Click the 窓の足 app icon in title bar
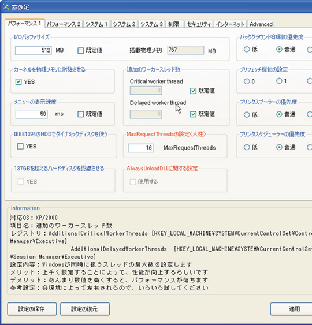The height and width of the screenshot is (325, 312). point(6,7)
